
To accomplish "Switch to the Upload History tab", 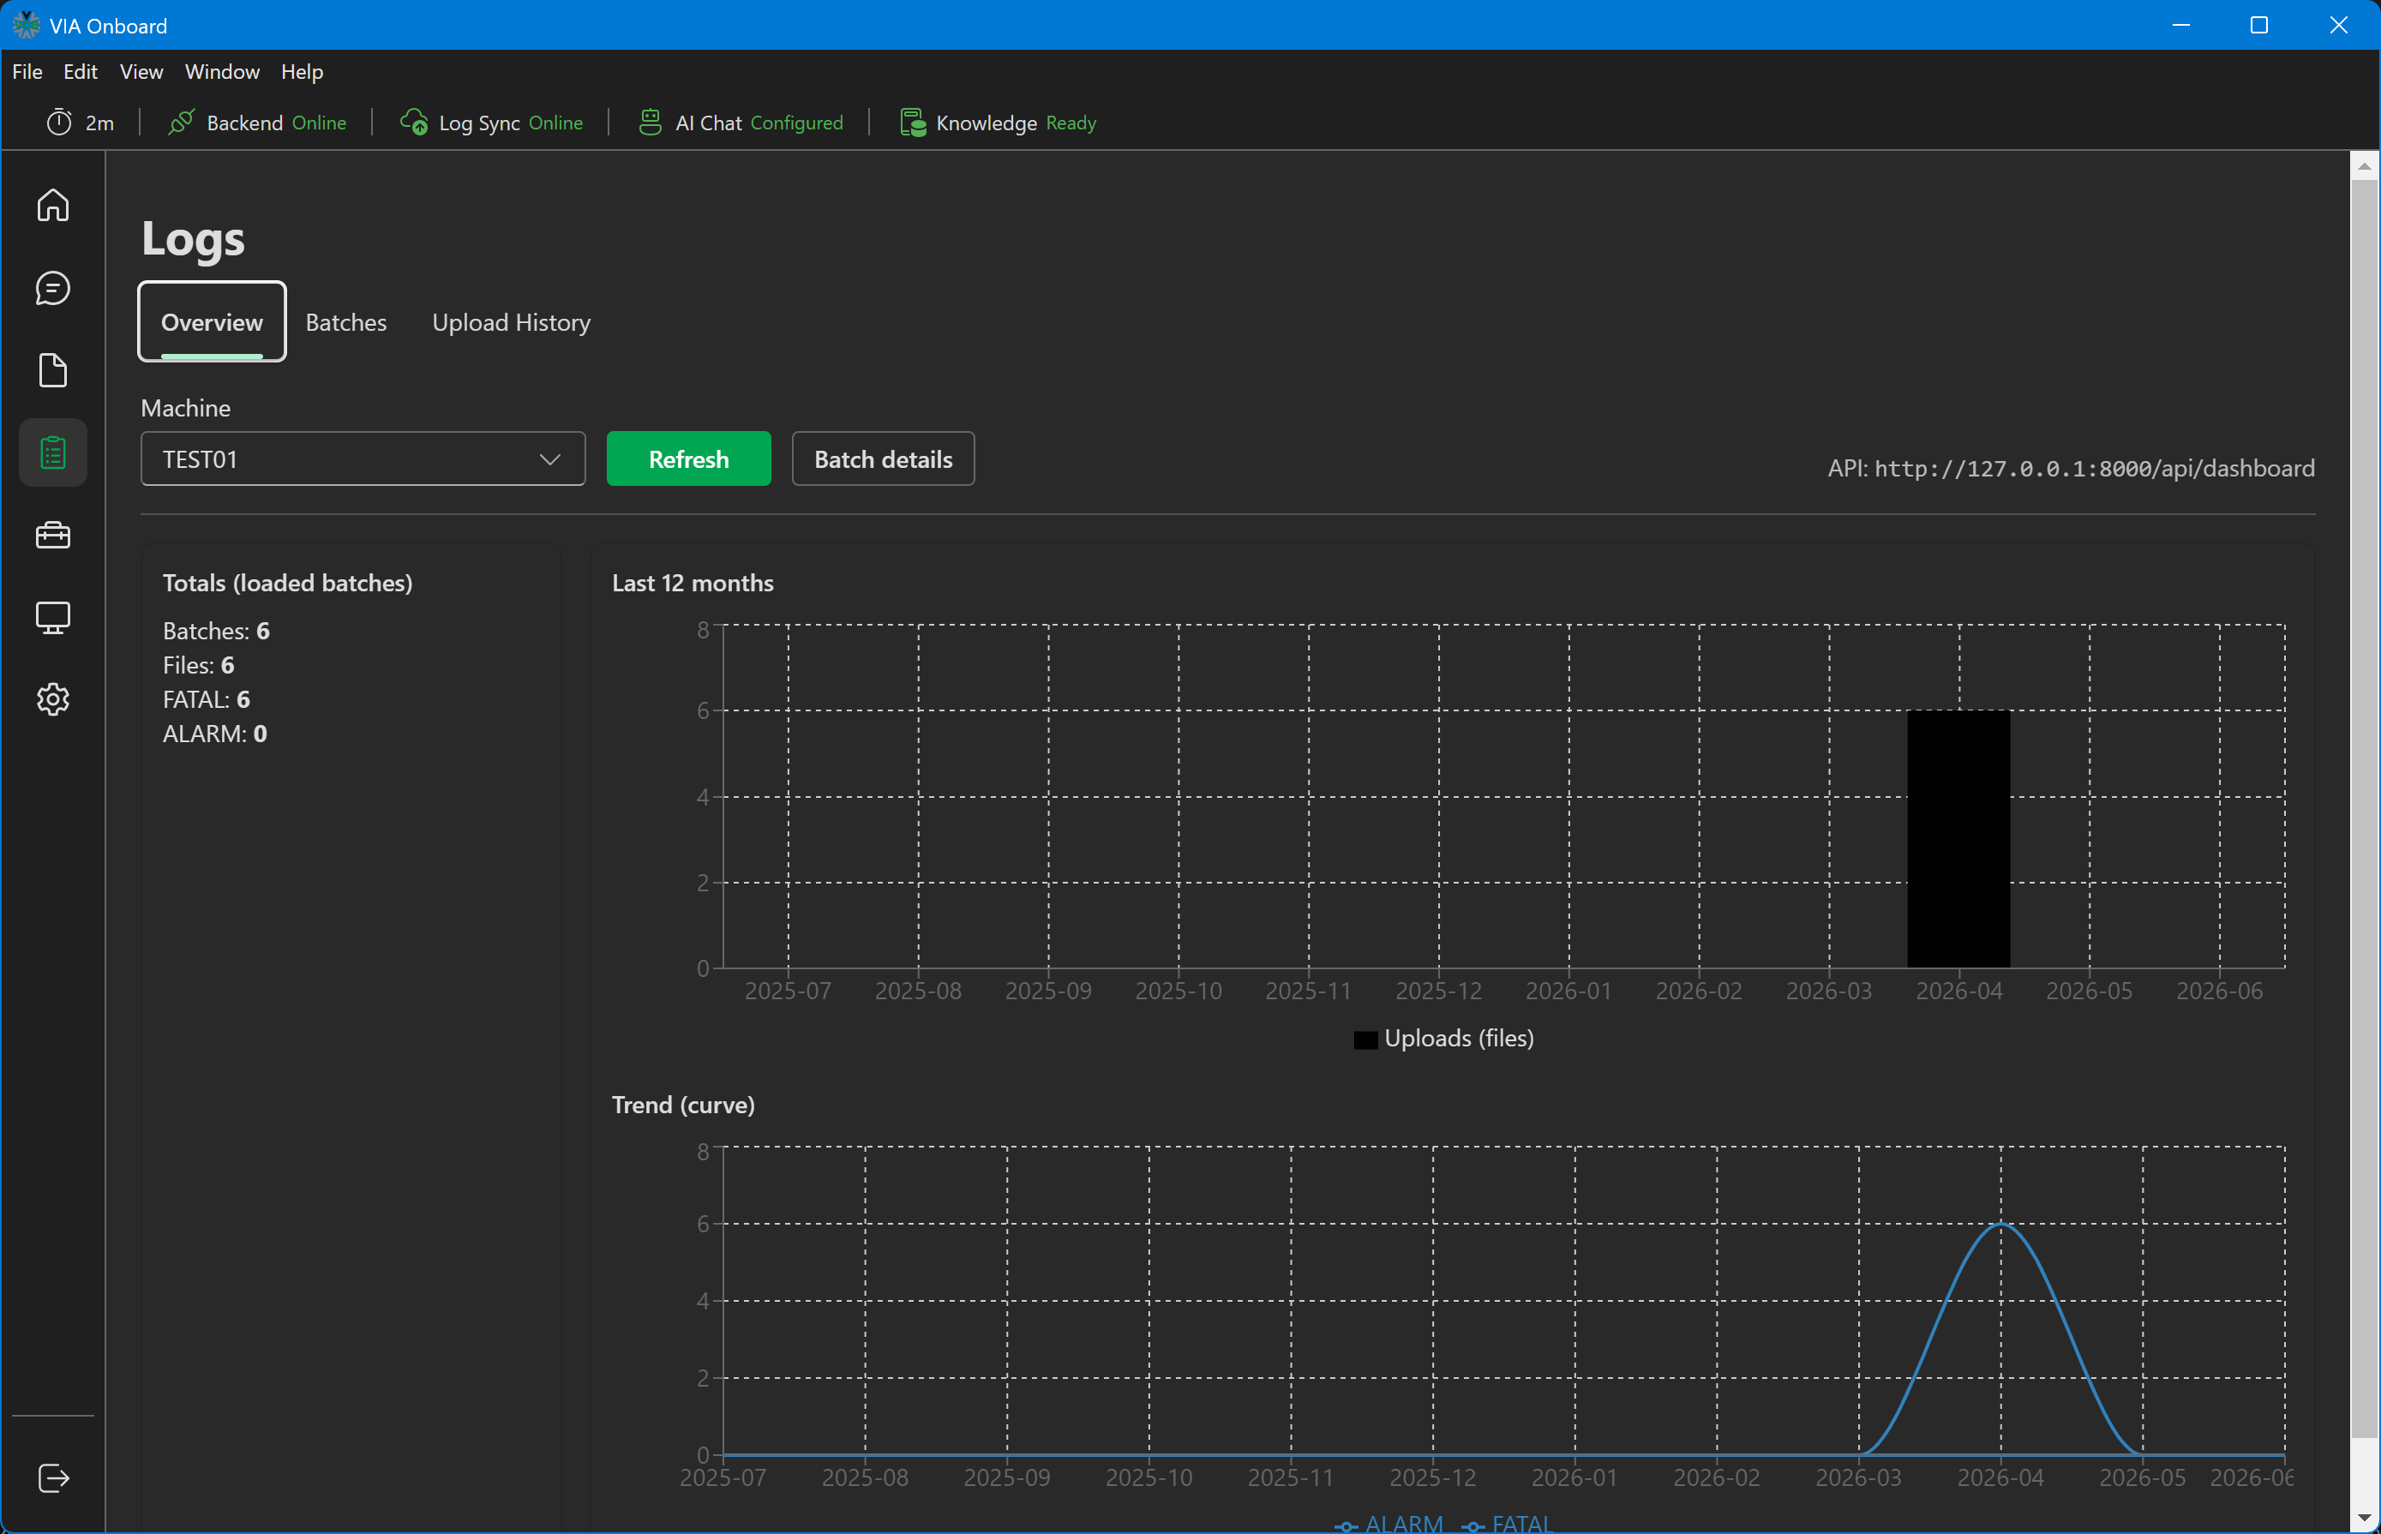I will coord(511,321).
